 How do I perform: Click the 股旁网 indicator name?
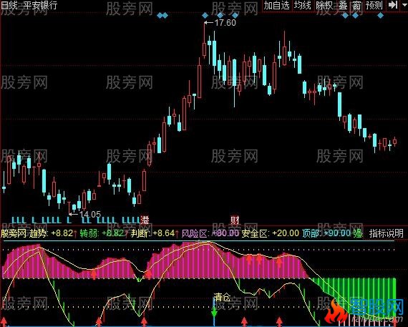pyautogui.click(x=14, y=233)
